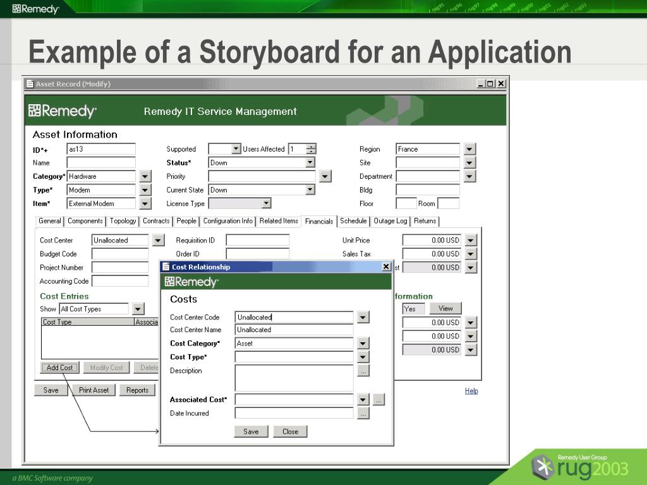Open the Outage Log tab
The height and width of the screenshot is (485, 647).
pos(390,221)
